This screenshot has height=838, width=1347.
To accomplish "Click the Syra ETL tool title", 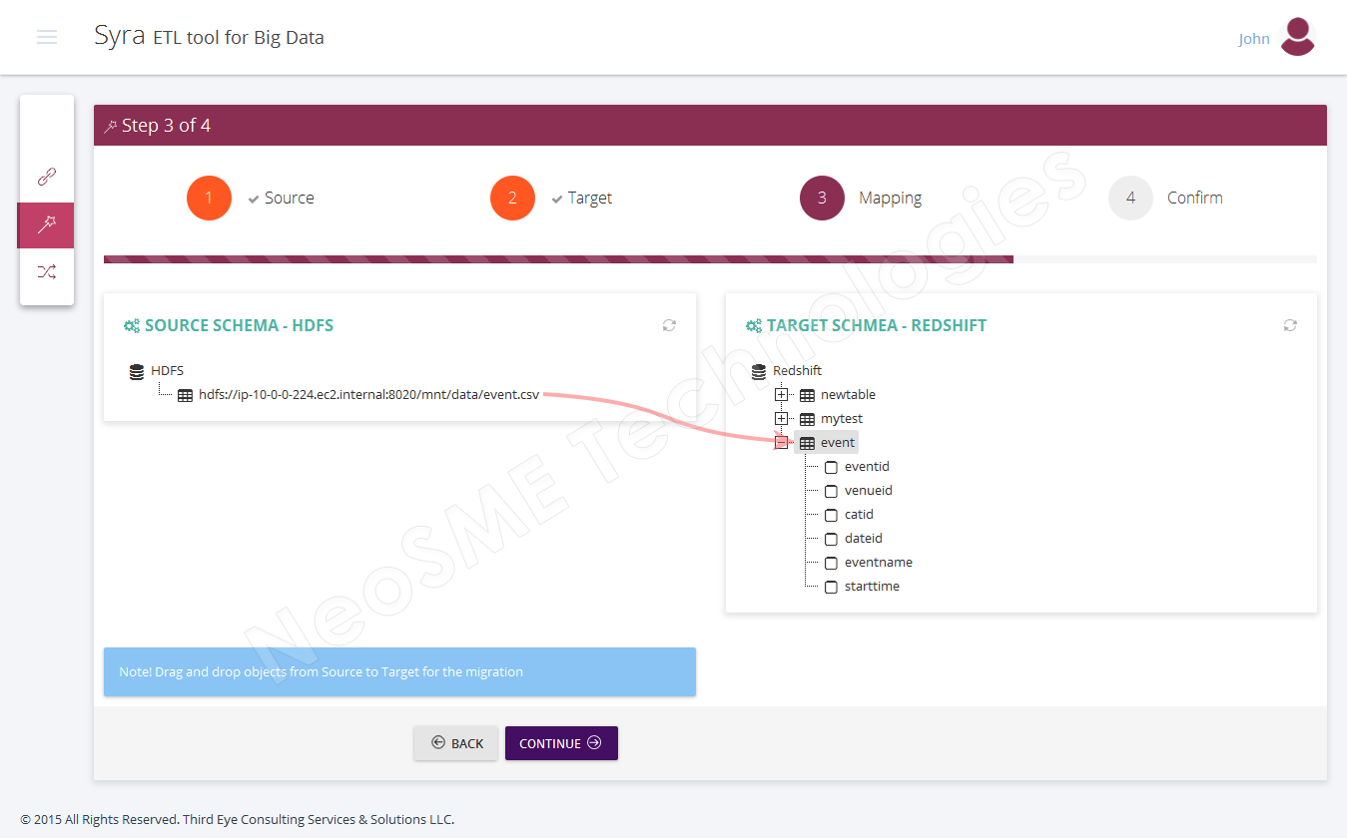I will (x=209, y=36).
